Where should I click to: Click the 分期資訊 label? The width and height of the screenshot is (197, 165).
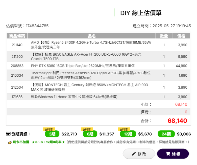click(x=21, y=134)
